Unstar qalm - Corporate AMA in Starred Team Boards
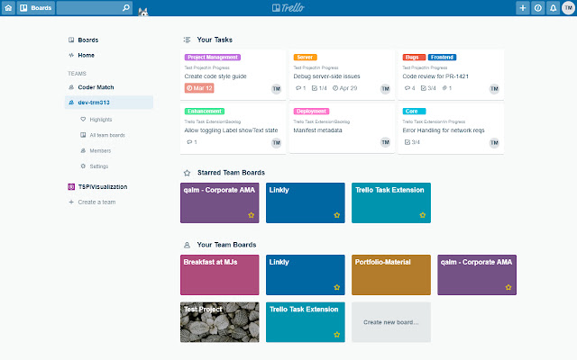Viewport: 577px width, 360px height. [251, 215]
